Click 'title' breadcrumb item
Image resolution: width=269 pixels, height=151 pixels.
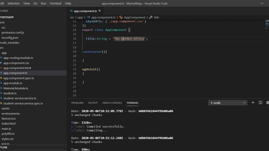click(x=156, y=18)
